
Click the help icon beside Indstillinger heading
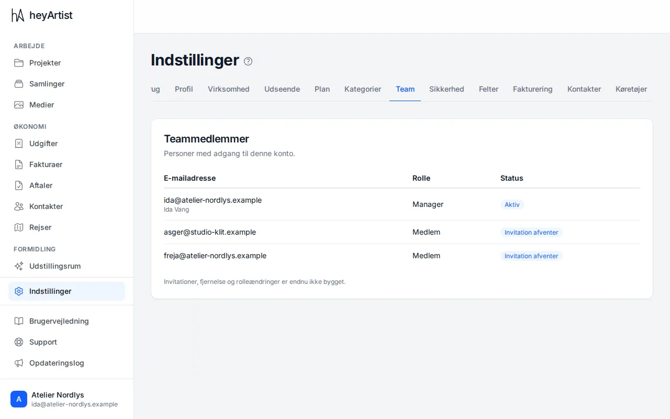(x=248, y=61)
